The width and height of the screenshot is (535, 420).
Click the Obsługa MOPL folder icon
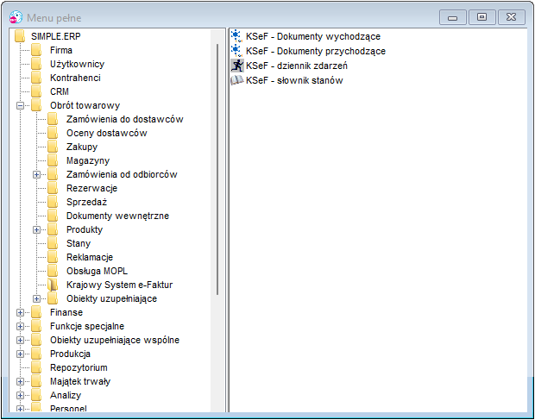[x=53, y=271]
